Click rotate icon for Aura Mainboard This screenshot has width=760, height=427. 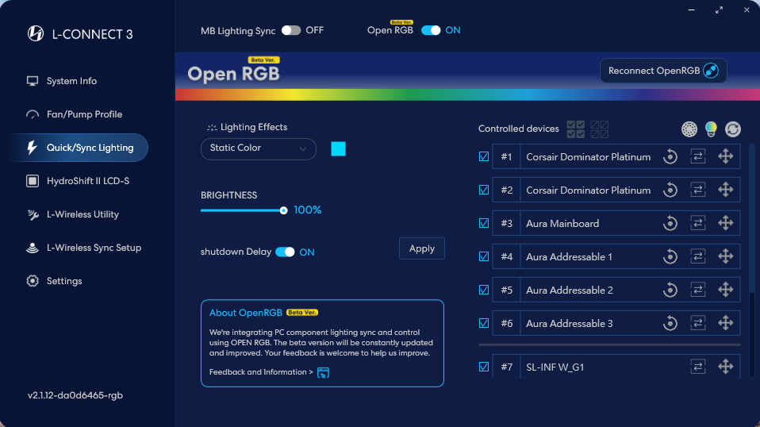pyautogui.click(x=670, y=224)
